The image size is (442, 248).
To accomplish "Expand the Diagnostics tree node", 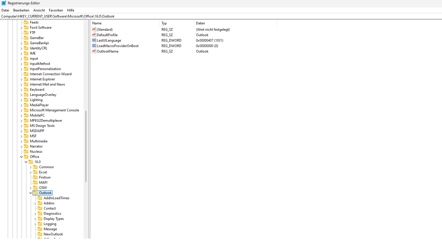I will tap(35, 214).
